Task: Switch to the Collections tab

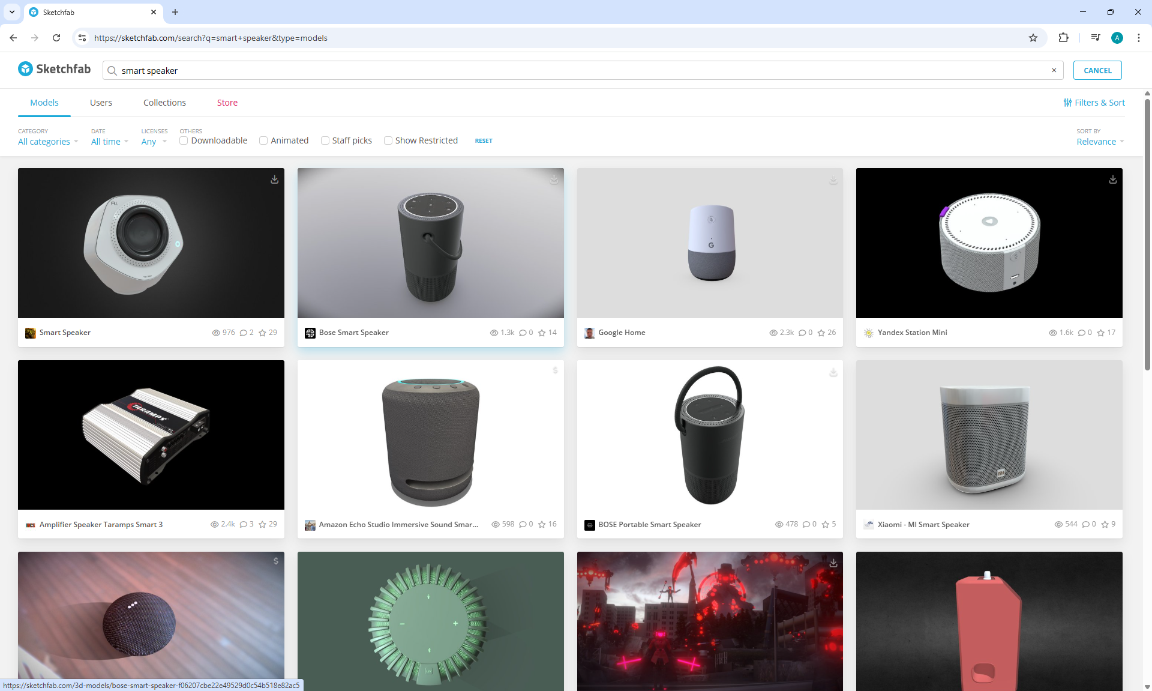Action: [164, 103]
